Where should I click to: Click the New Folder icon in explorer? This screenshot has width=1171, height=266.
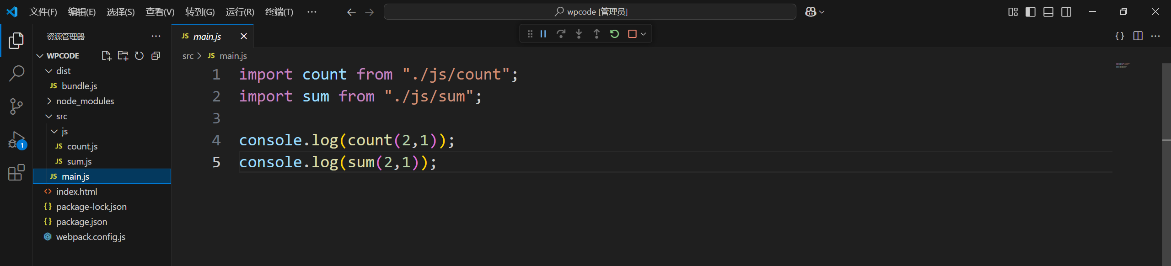[123, 56]
